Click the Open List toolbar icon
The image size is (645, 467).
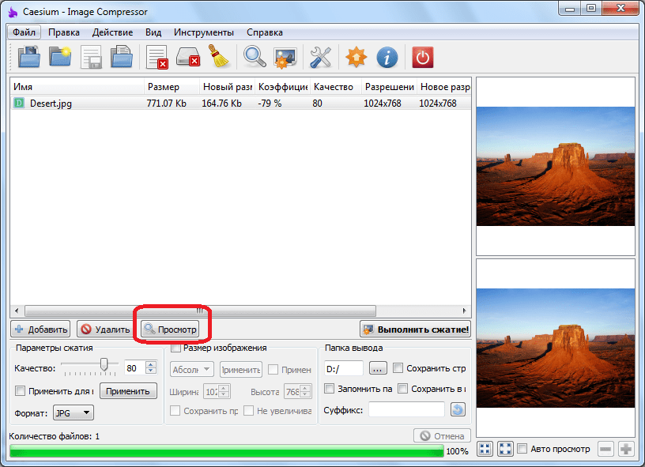click(122, 57)
